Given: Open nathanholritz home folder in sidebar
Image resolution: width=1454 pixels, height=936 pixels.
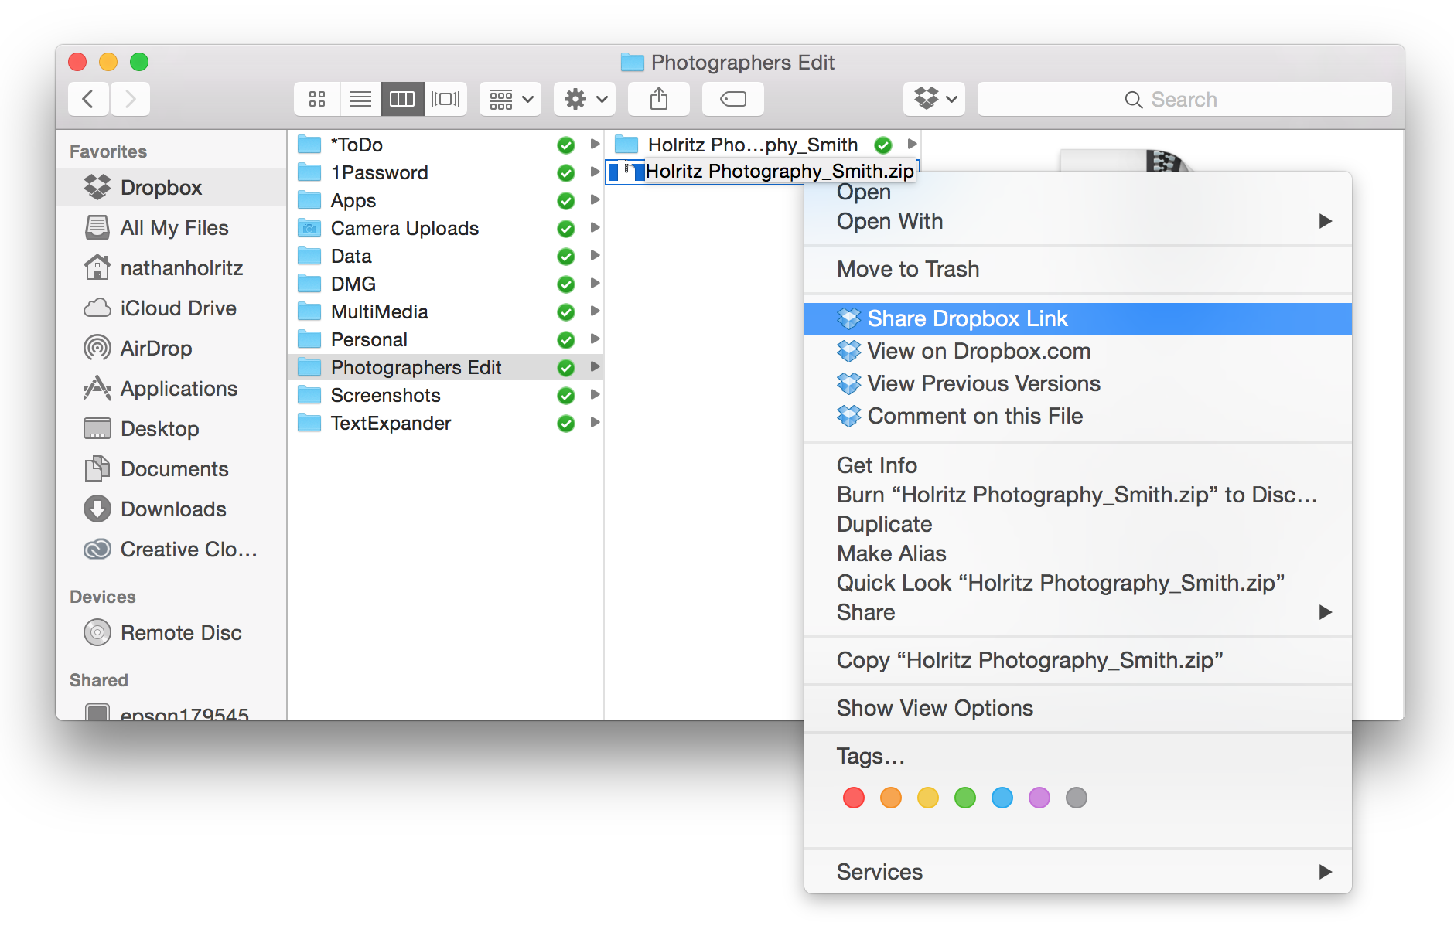Looking at the screenshot, I should coord(172,267).
